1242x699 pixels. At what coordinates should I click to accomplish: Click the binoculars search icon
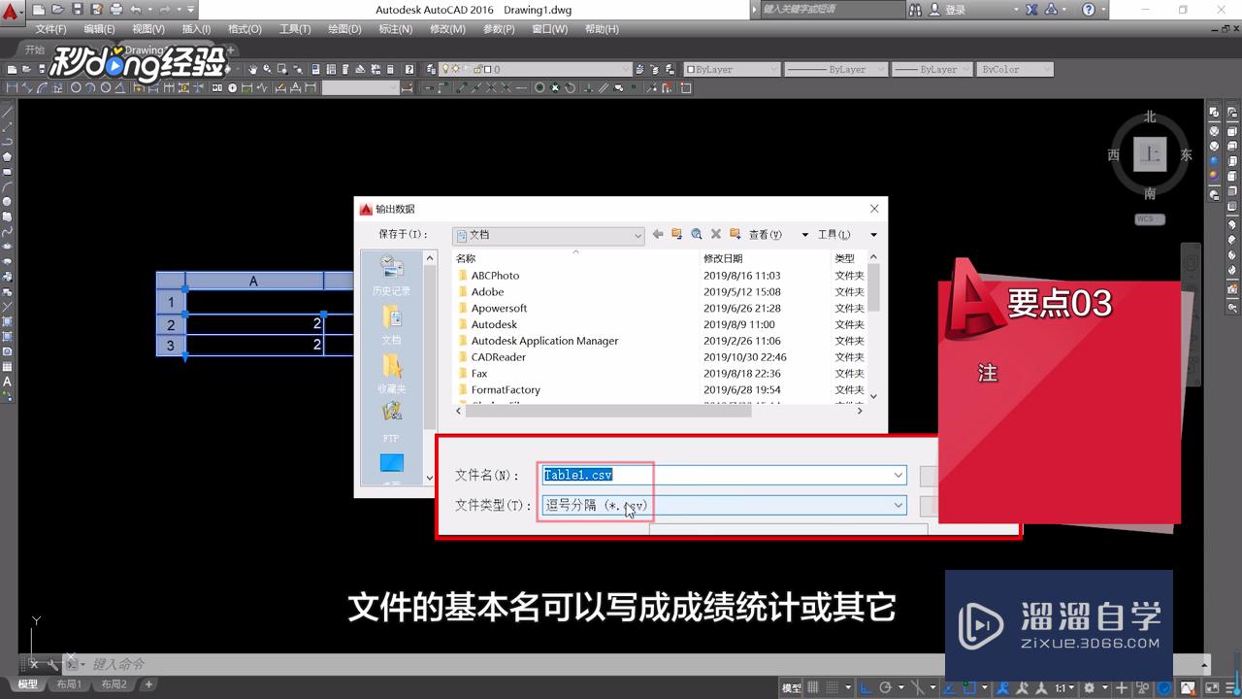pyautogui.click(x=916, y=9)
